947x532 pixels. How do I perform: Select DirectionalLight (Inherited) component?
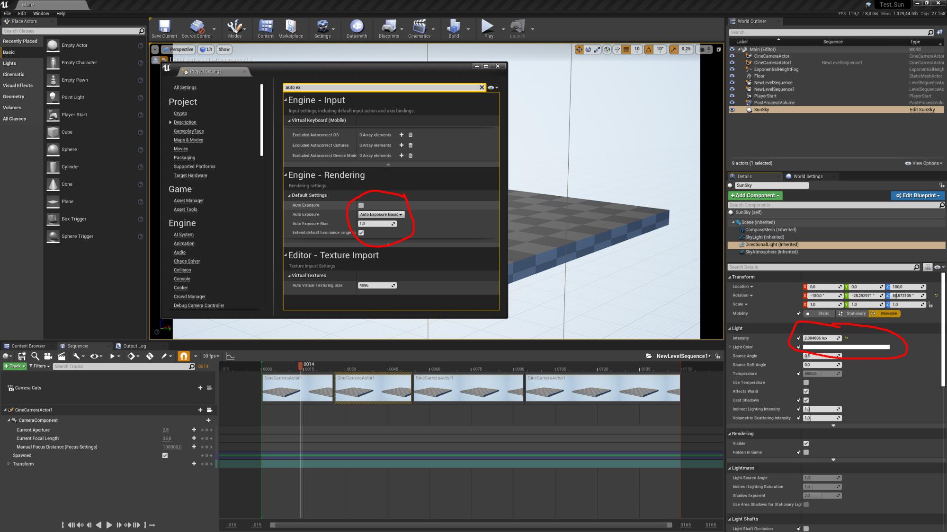point(771,244)
